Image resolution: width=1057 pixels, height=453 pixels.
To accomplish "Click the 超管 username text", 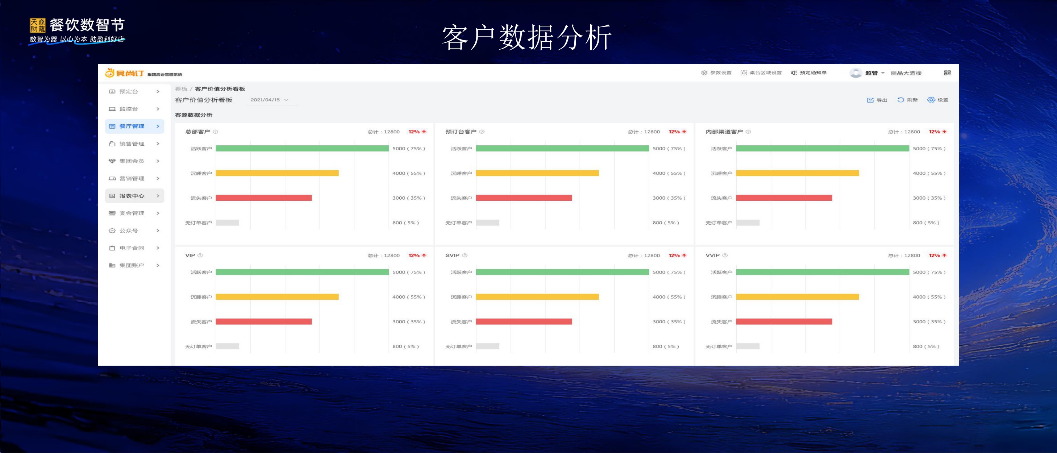I will click(x=871, y=73).
